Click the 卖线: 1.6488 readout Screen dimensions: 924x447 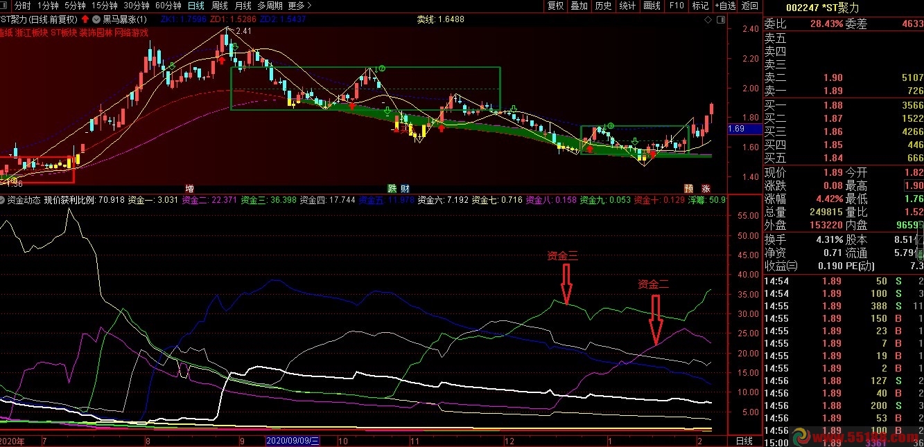pyautogui.click(x=440, y=19)
